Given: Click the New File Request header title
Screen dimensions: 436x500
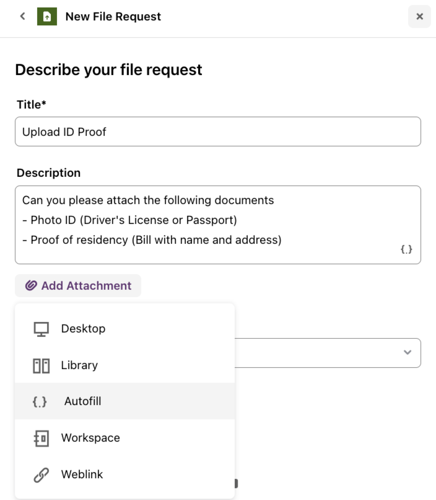Looking at the screenshot, I should 113,16.
